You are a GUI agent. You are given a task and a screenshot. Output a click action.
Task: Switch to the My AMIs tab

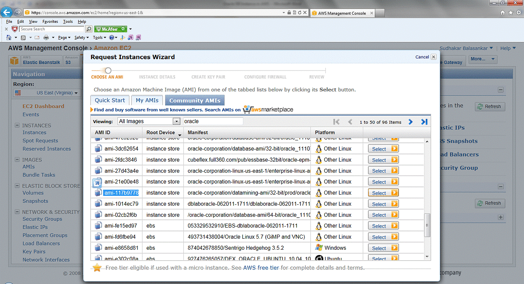[147, 100]
